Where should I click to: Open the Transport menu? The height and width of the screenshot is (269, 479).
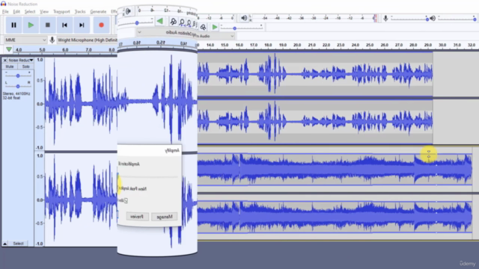61,12
